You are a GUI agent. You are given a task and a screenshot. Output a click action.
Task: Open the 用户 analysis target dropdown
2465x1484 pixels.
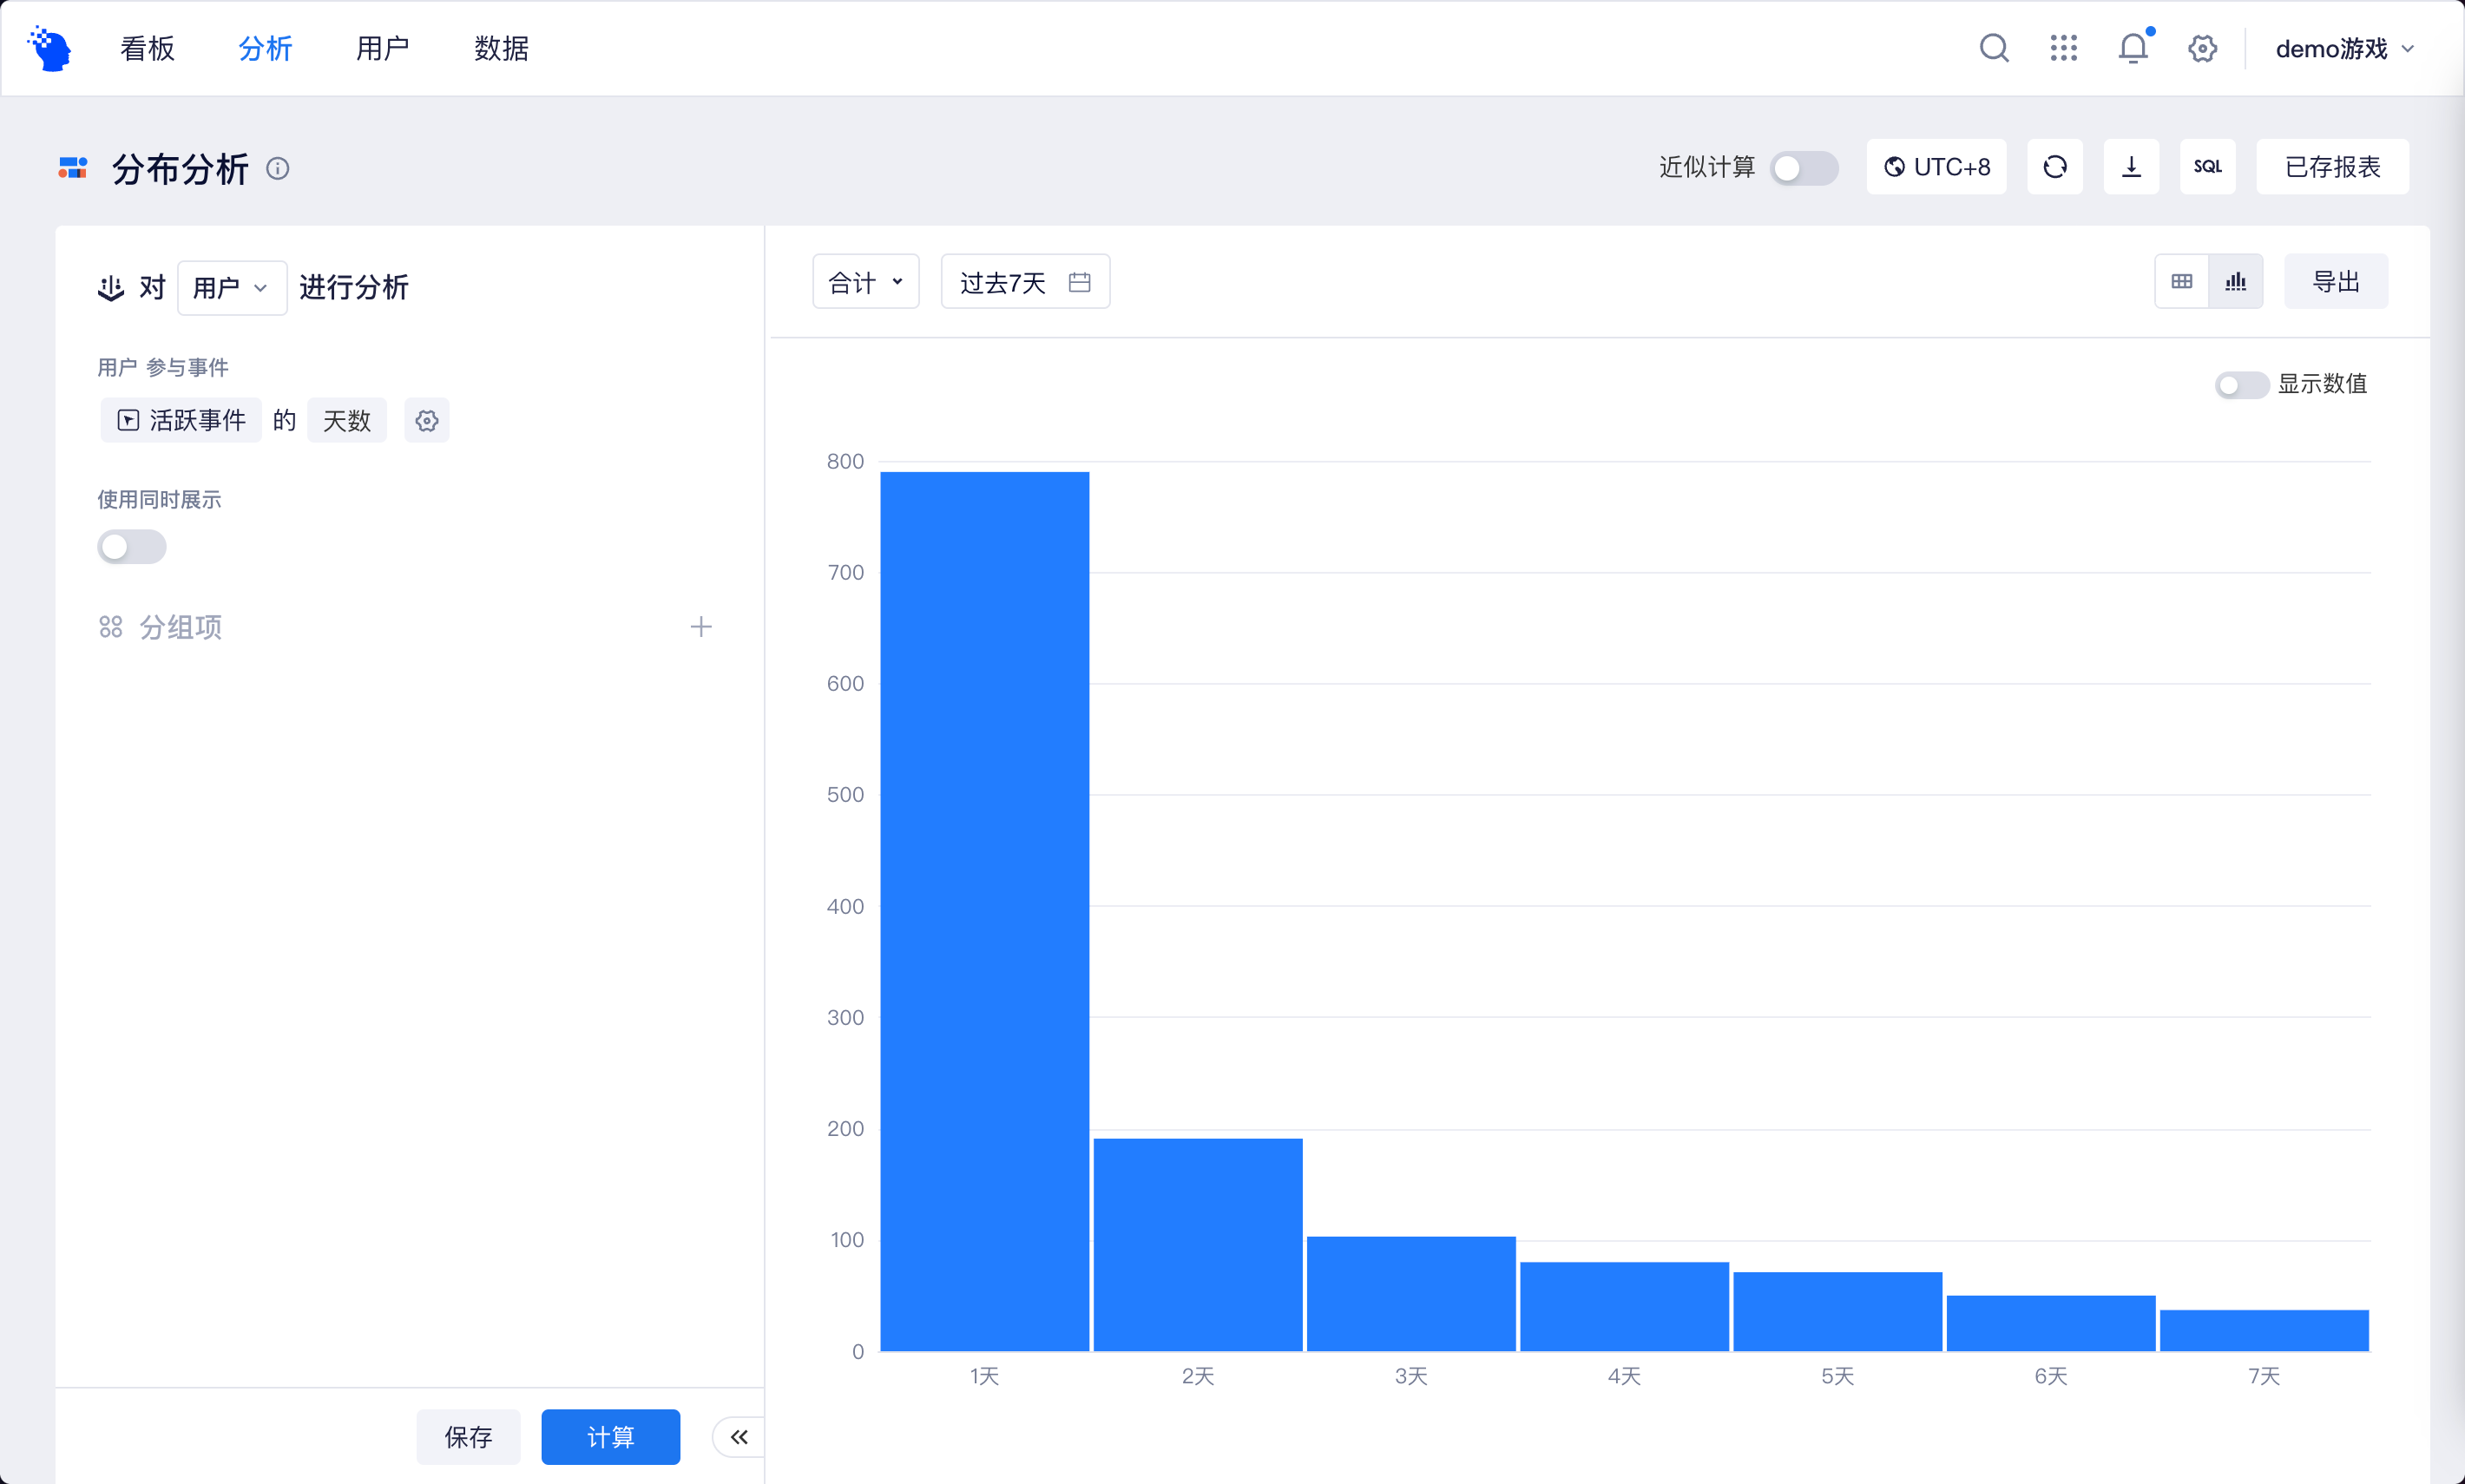pos(231,287)
